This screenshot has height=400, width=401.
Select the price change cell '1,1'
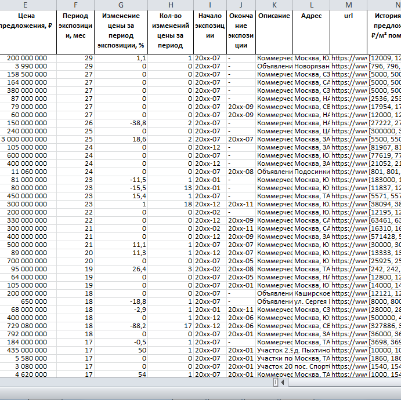(121, 58)
